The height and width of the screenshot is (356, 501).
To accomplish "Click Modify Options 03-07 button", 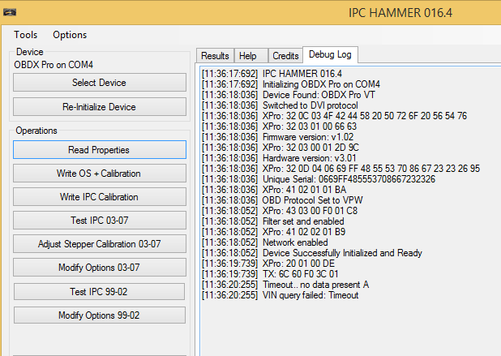I will (x=100, y=267).
